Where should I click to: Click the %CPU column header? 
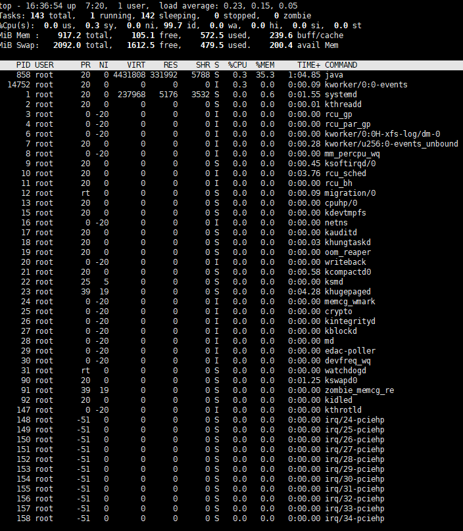point(237,65)
